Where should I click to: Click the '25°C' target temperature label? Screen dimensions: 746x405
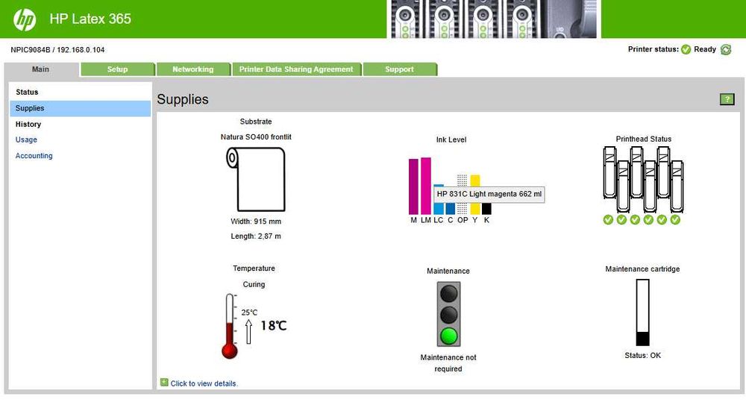click(249, 313)
